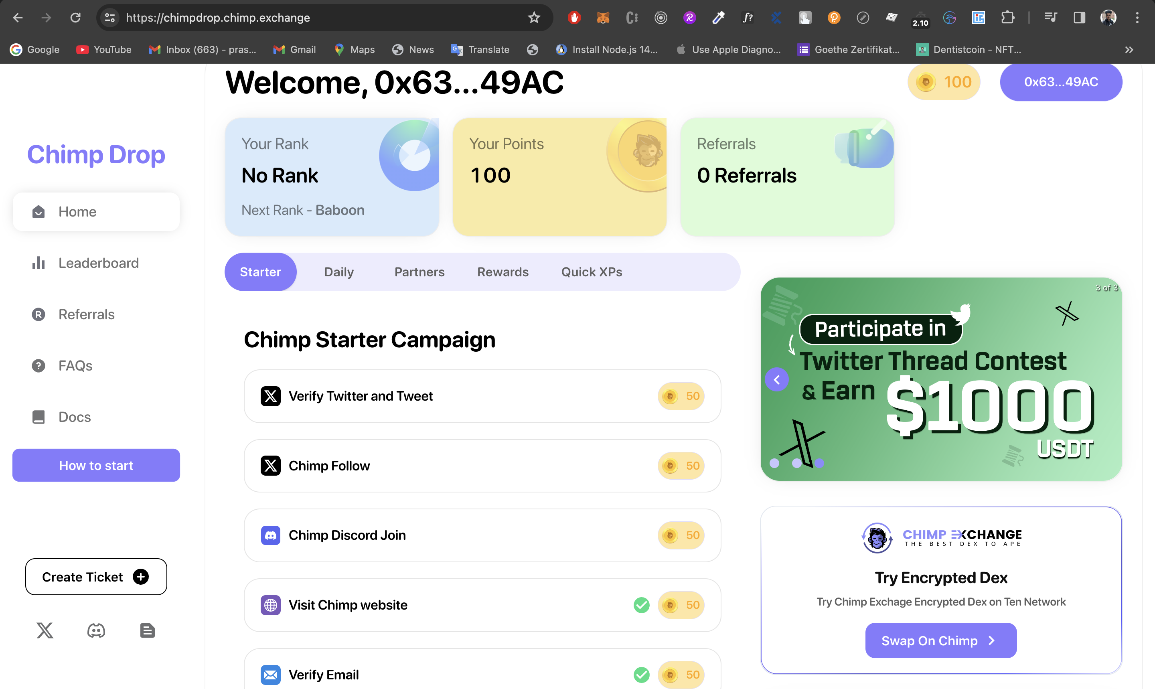Click the Discord icon on Chimp Discord Join
Screen dimensions: 1155x689
point(271,535)
